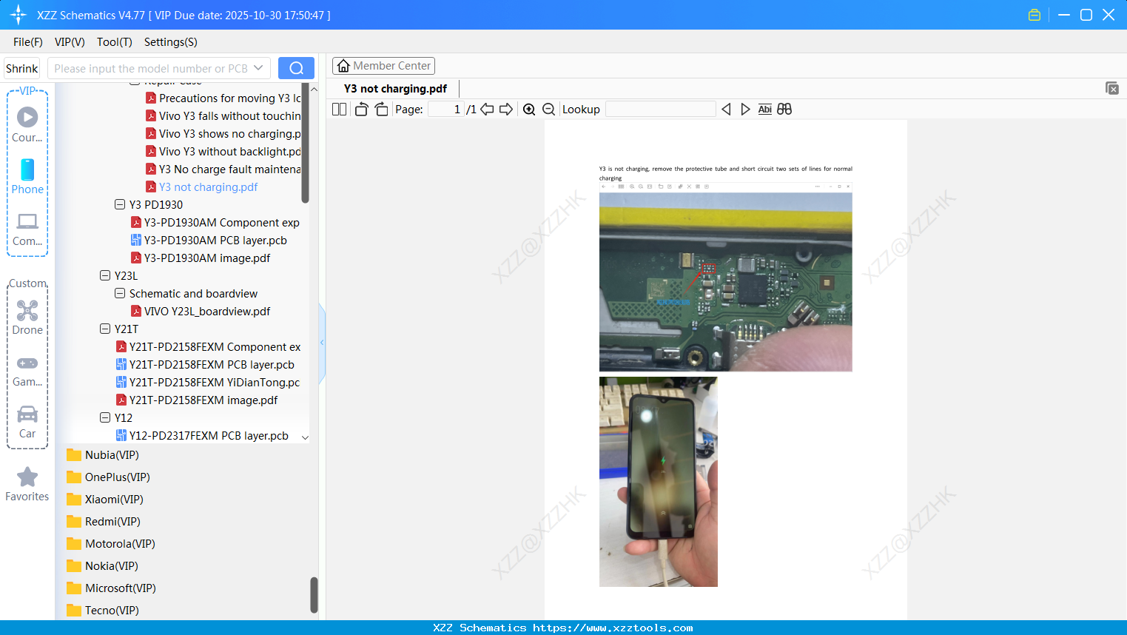Open VIVO Y23L_boardview.pdf file
This screenshot has width=1127, height=635.
point(201,311)
